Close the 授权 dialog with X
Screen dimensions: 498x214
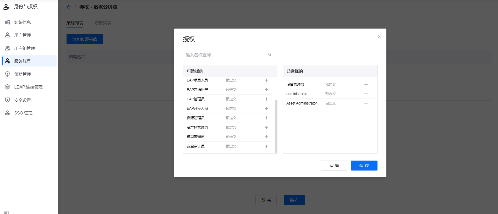tap(379, 36)
